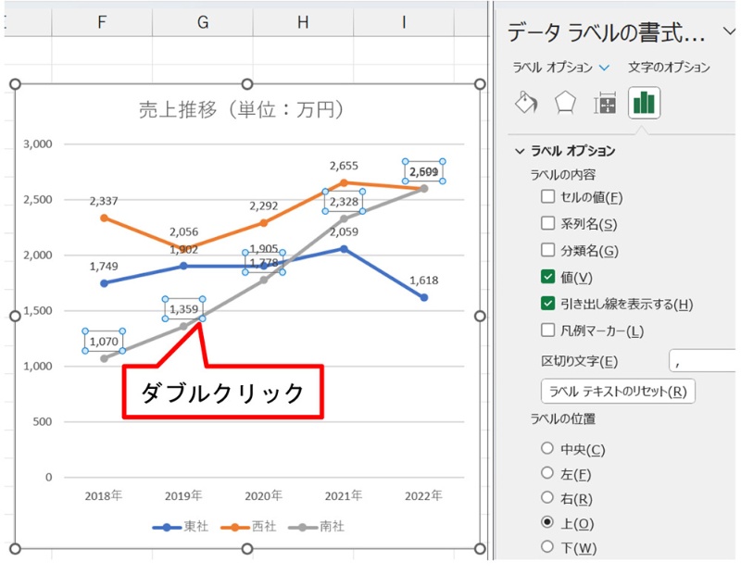The image size is (741, 574).
Task: Select the 中央 label position radio button
Action: point(547,449)
